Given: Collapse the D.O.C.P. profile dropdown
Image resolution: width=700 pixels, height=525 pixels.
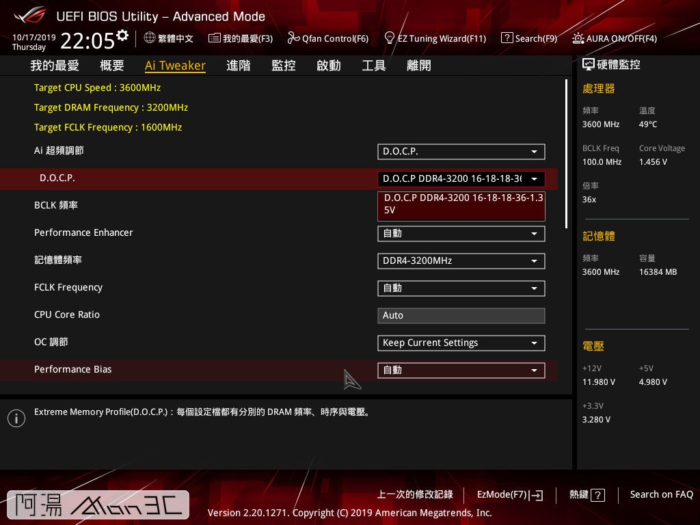Looking at the screenshot, I should (461, 178).
